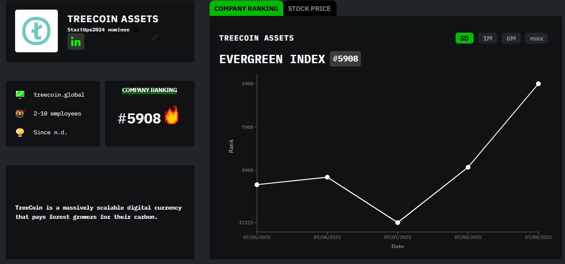The height and width of the screenshot is (264, 565).
Task: Switch to the Company Ranking tab
Action: coord(246,8)
